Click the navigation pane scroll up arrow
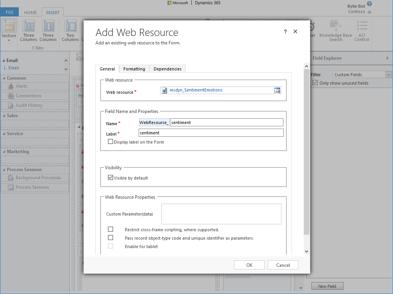This screenshot has height=294, width=393. (x=66, y=60)
